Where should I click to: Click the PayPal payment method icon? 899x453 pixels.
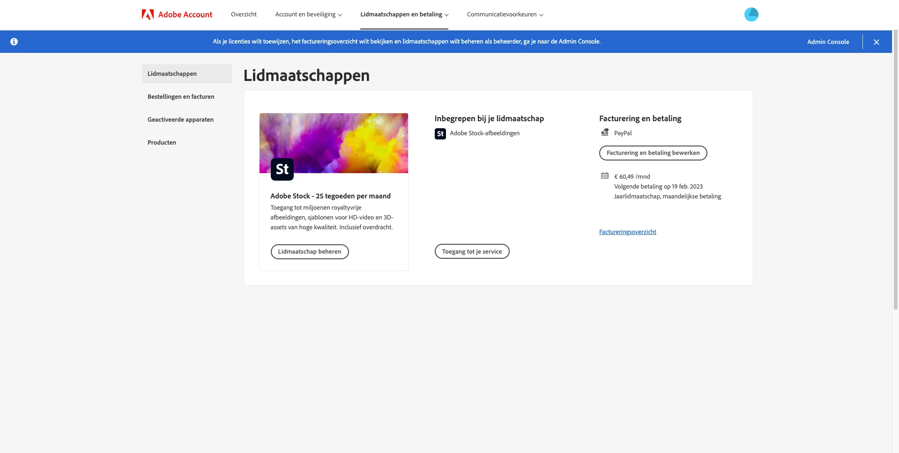605,132
